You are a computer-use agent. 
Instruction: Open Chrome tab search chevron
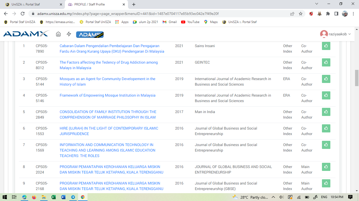coord(317,4)
